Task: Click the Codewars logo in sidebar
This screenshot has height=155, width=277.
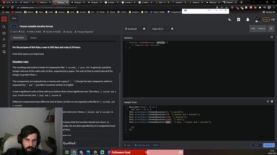Action: [4, 19]
